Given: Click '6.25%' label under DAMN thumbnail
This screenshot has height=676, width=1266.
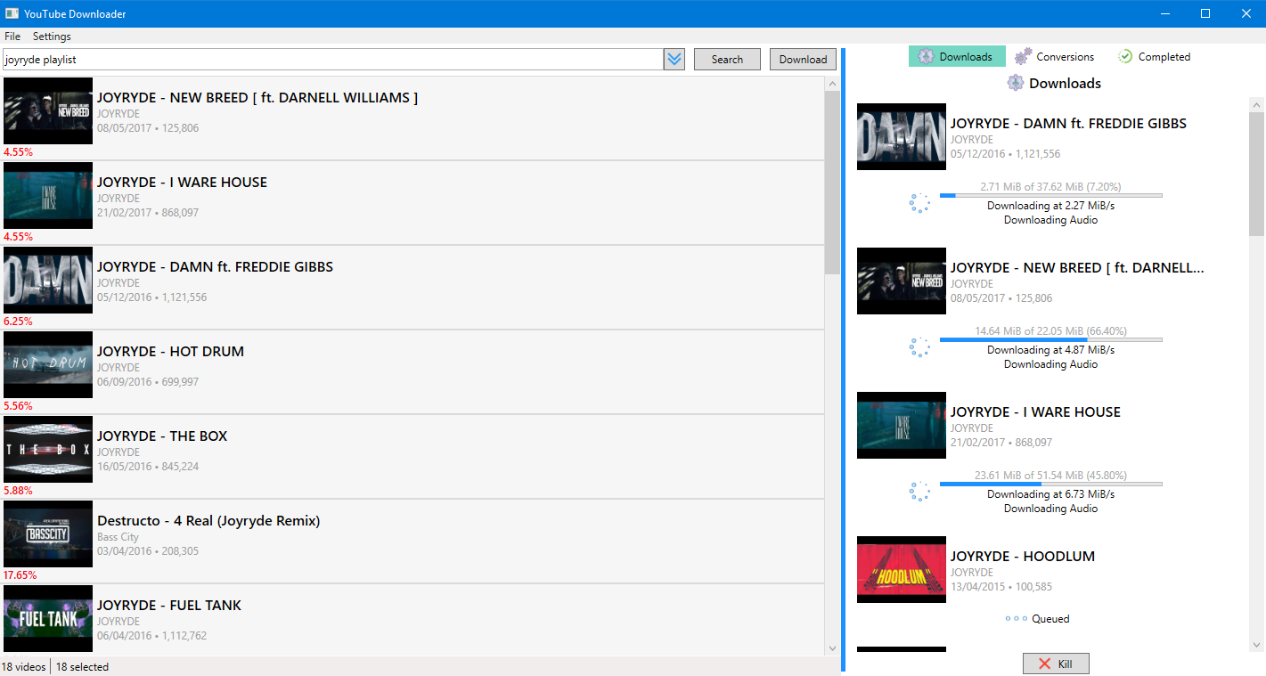Looking at the screenshot, I should (18, 321).
